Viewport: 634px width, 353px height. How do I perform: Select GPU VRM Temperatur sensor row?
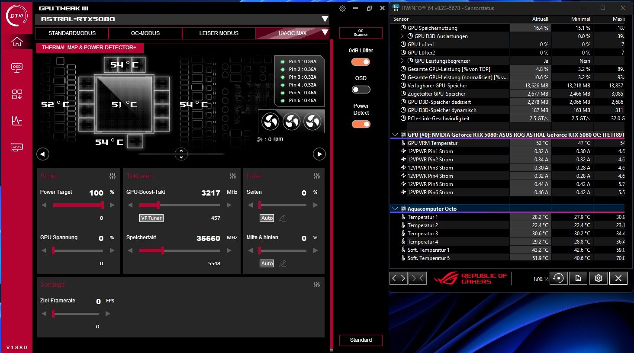(x=507, y=143)
